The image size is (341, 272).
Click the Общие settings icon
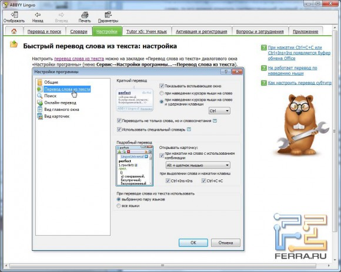click(39, 82)
